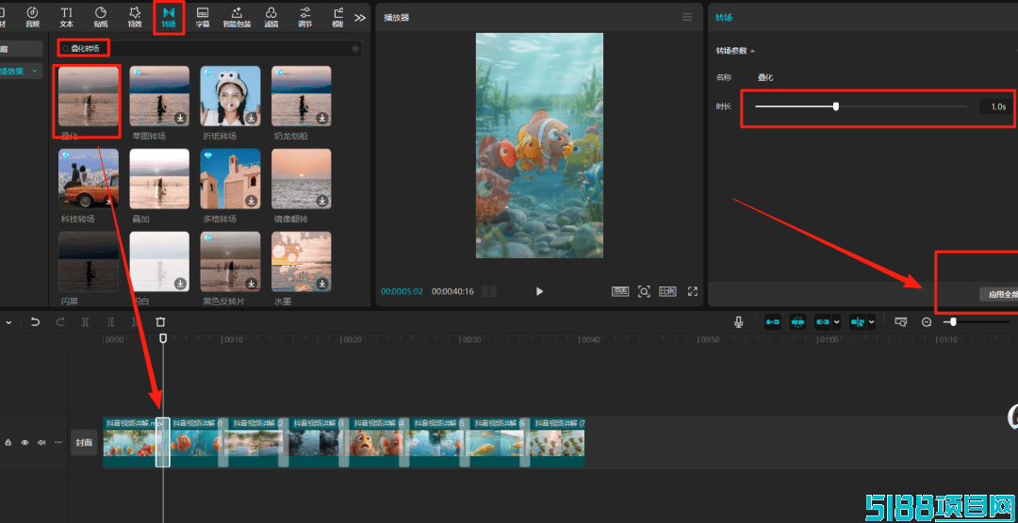Image resolution: width=1018 pixels, height=523 pixels.
Task: Choose the 叠加 transition thumbnail
Action: click(159, 178)
